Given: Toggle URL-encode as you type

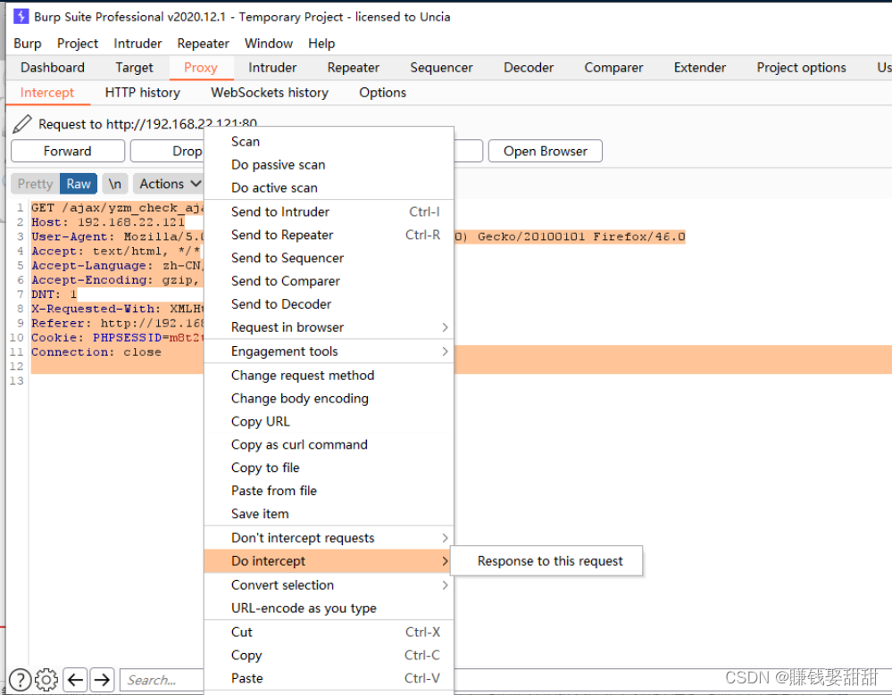Looking at the screenshot, I should point(329,608).
